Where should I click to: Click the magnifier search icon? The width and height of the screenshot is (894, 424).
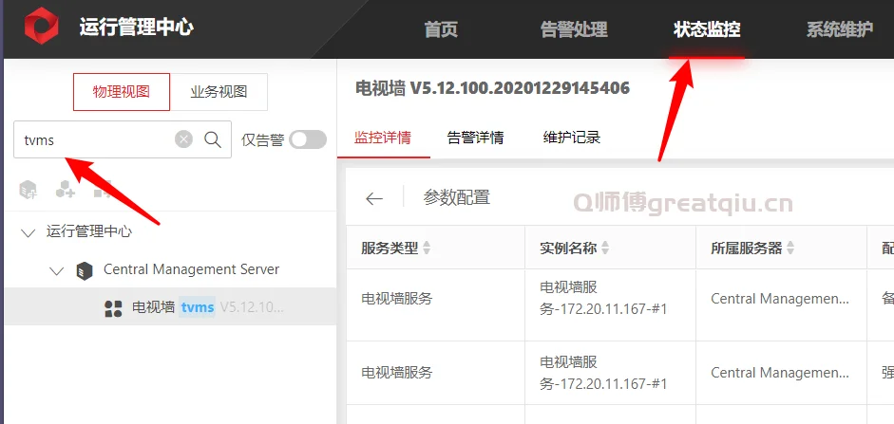[213, 139]
